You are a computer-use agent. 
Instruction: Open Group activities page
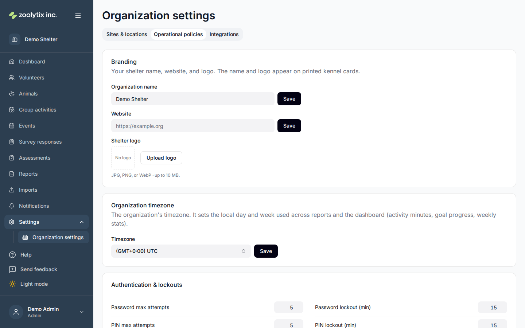click(47, 110)
